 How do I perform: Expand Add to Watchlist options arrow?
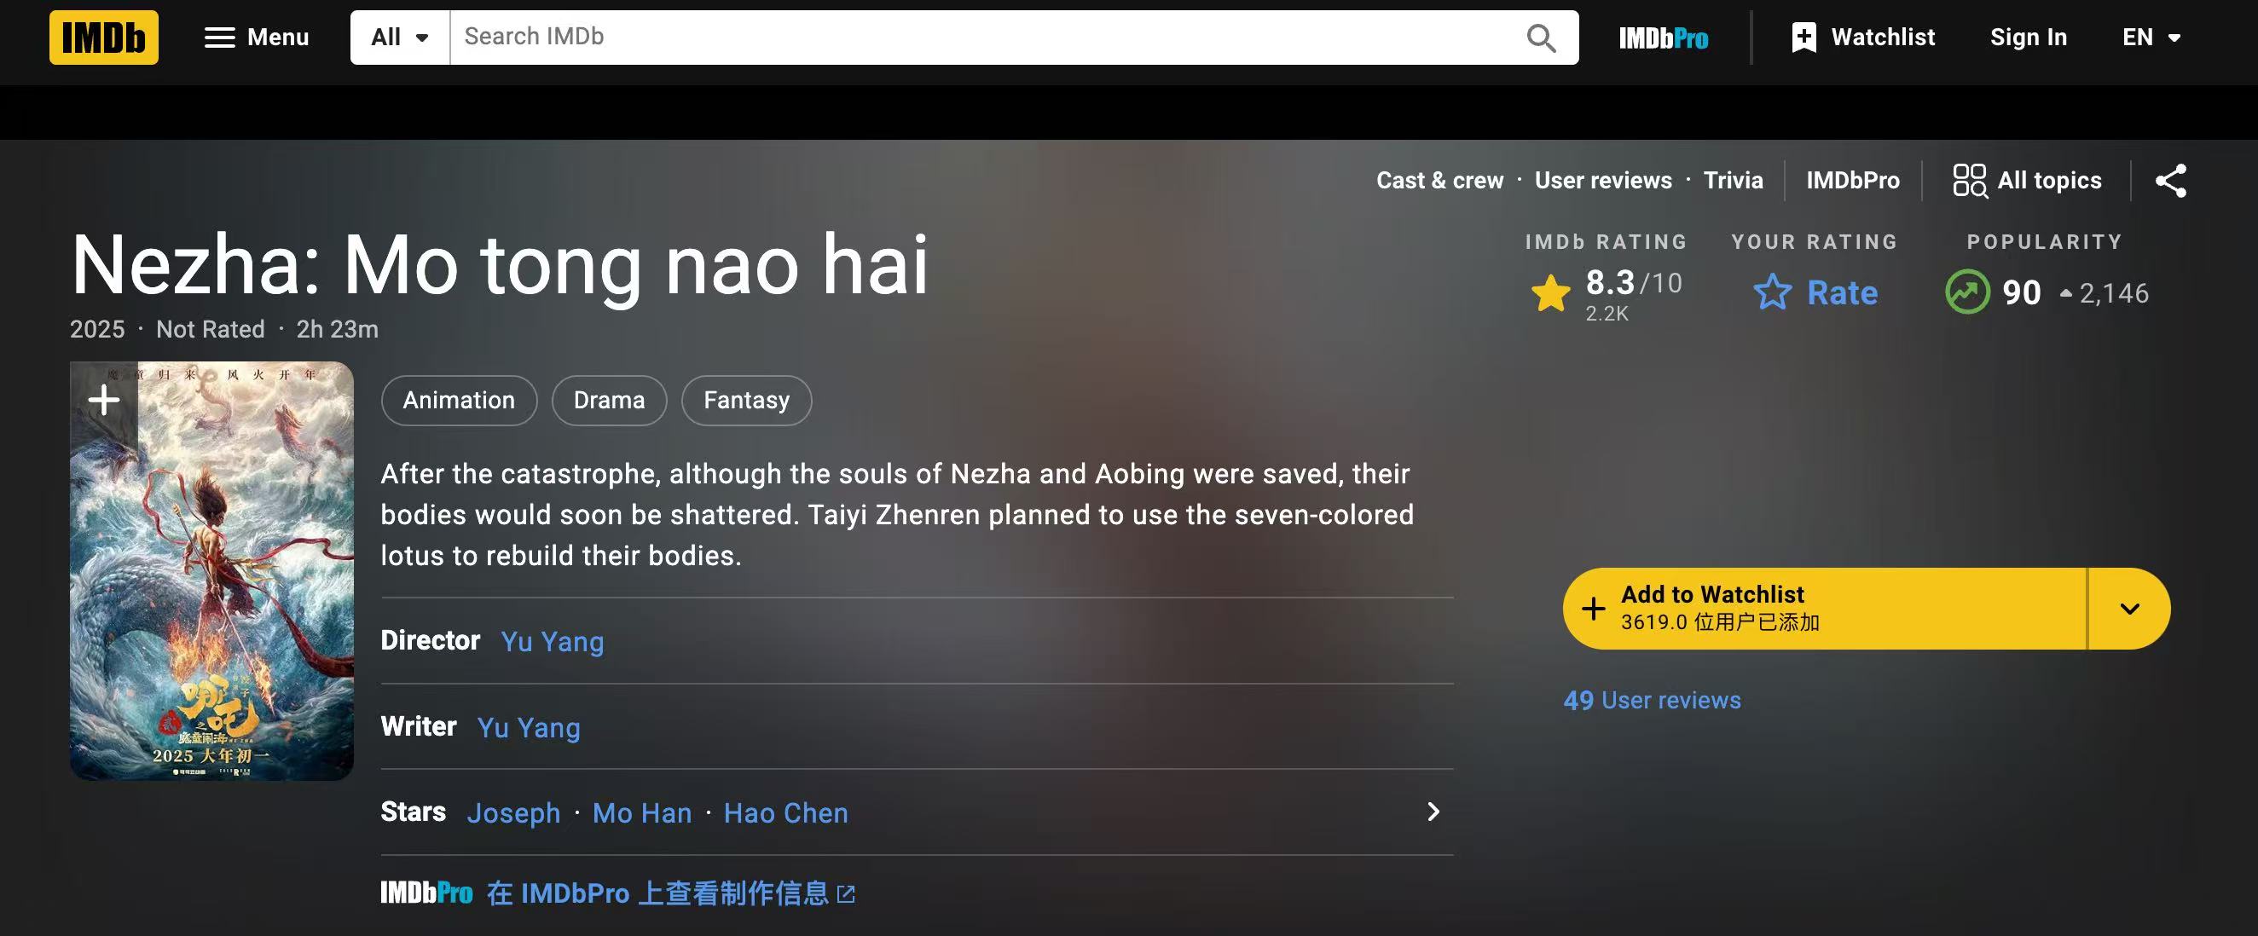(2130, 610)
